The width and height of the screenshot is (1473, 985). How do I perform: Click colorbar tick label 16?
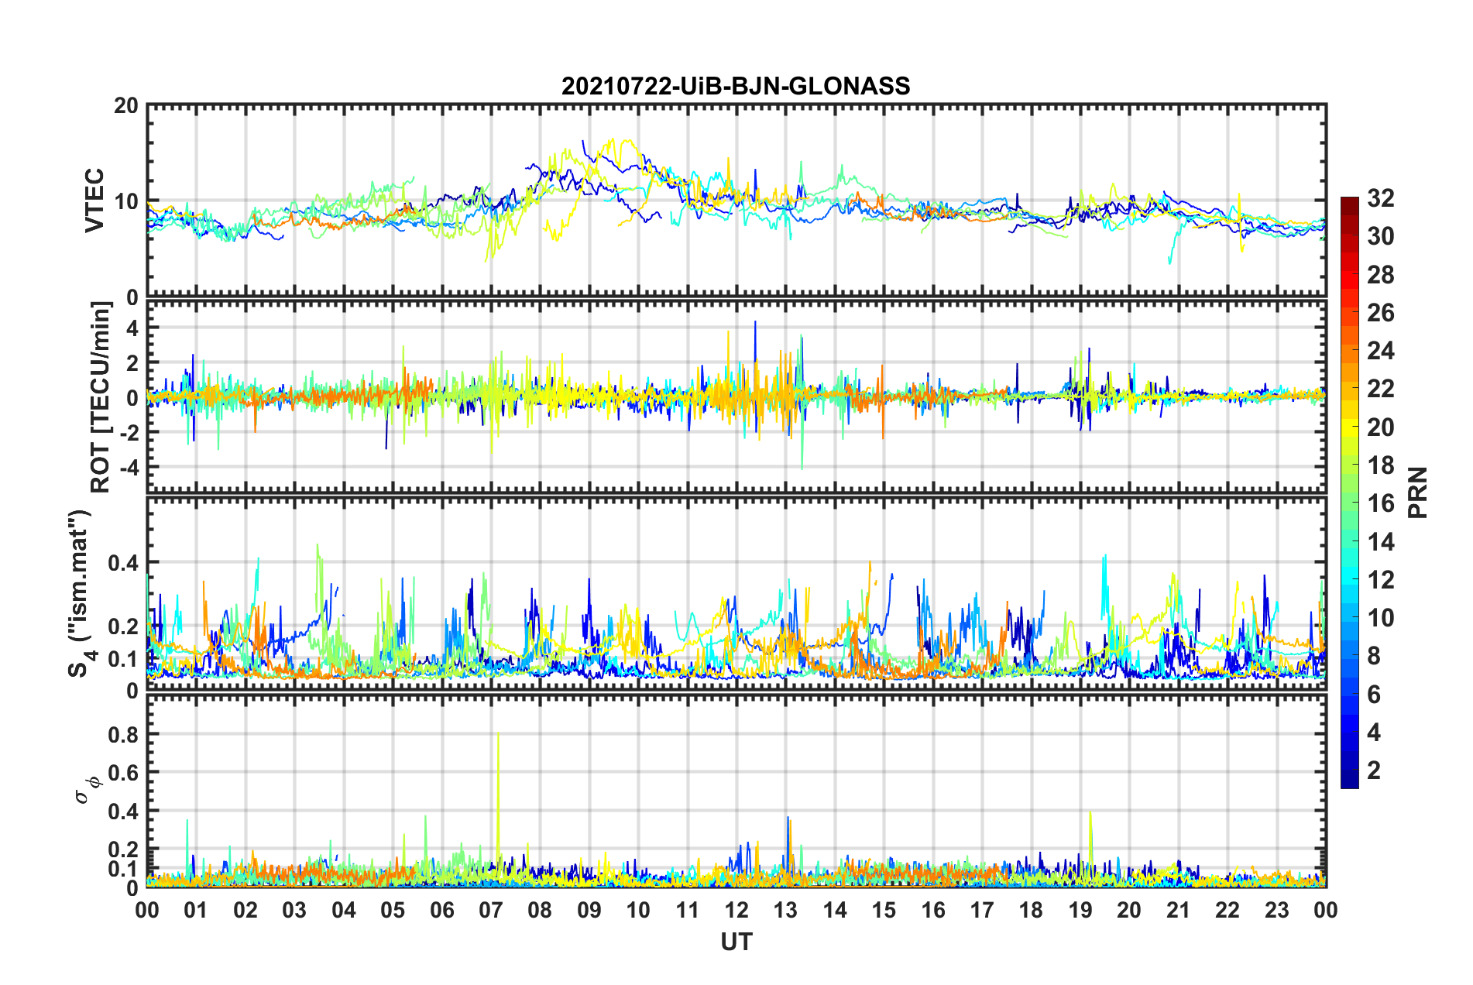coord(1380,503)
